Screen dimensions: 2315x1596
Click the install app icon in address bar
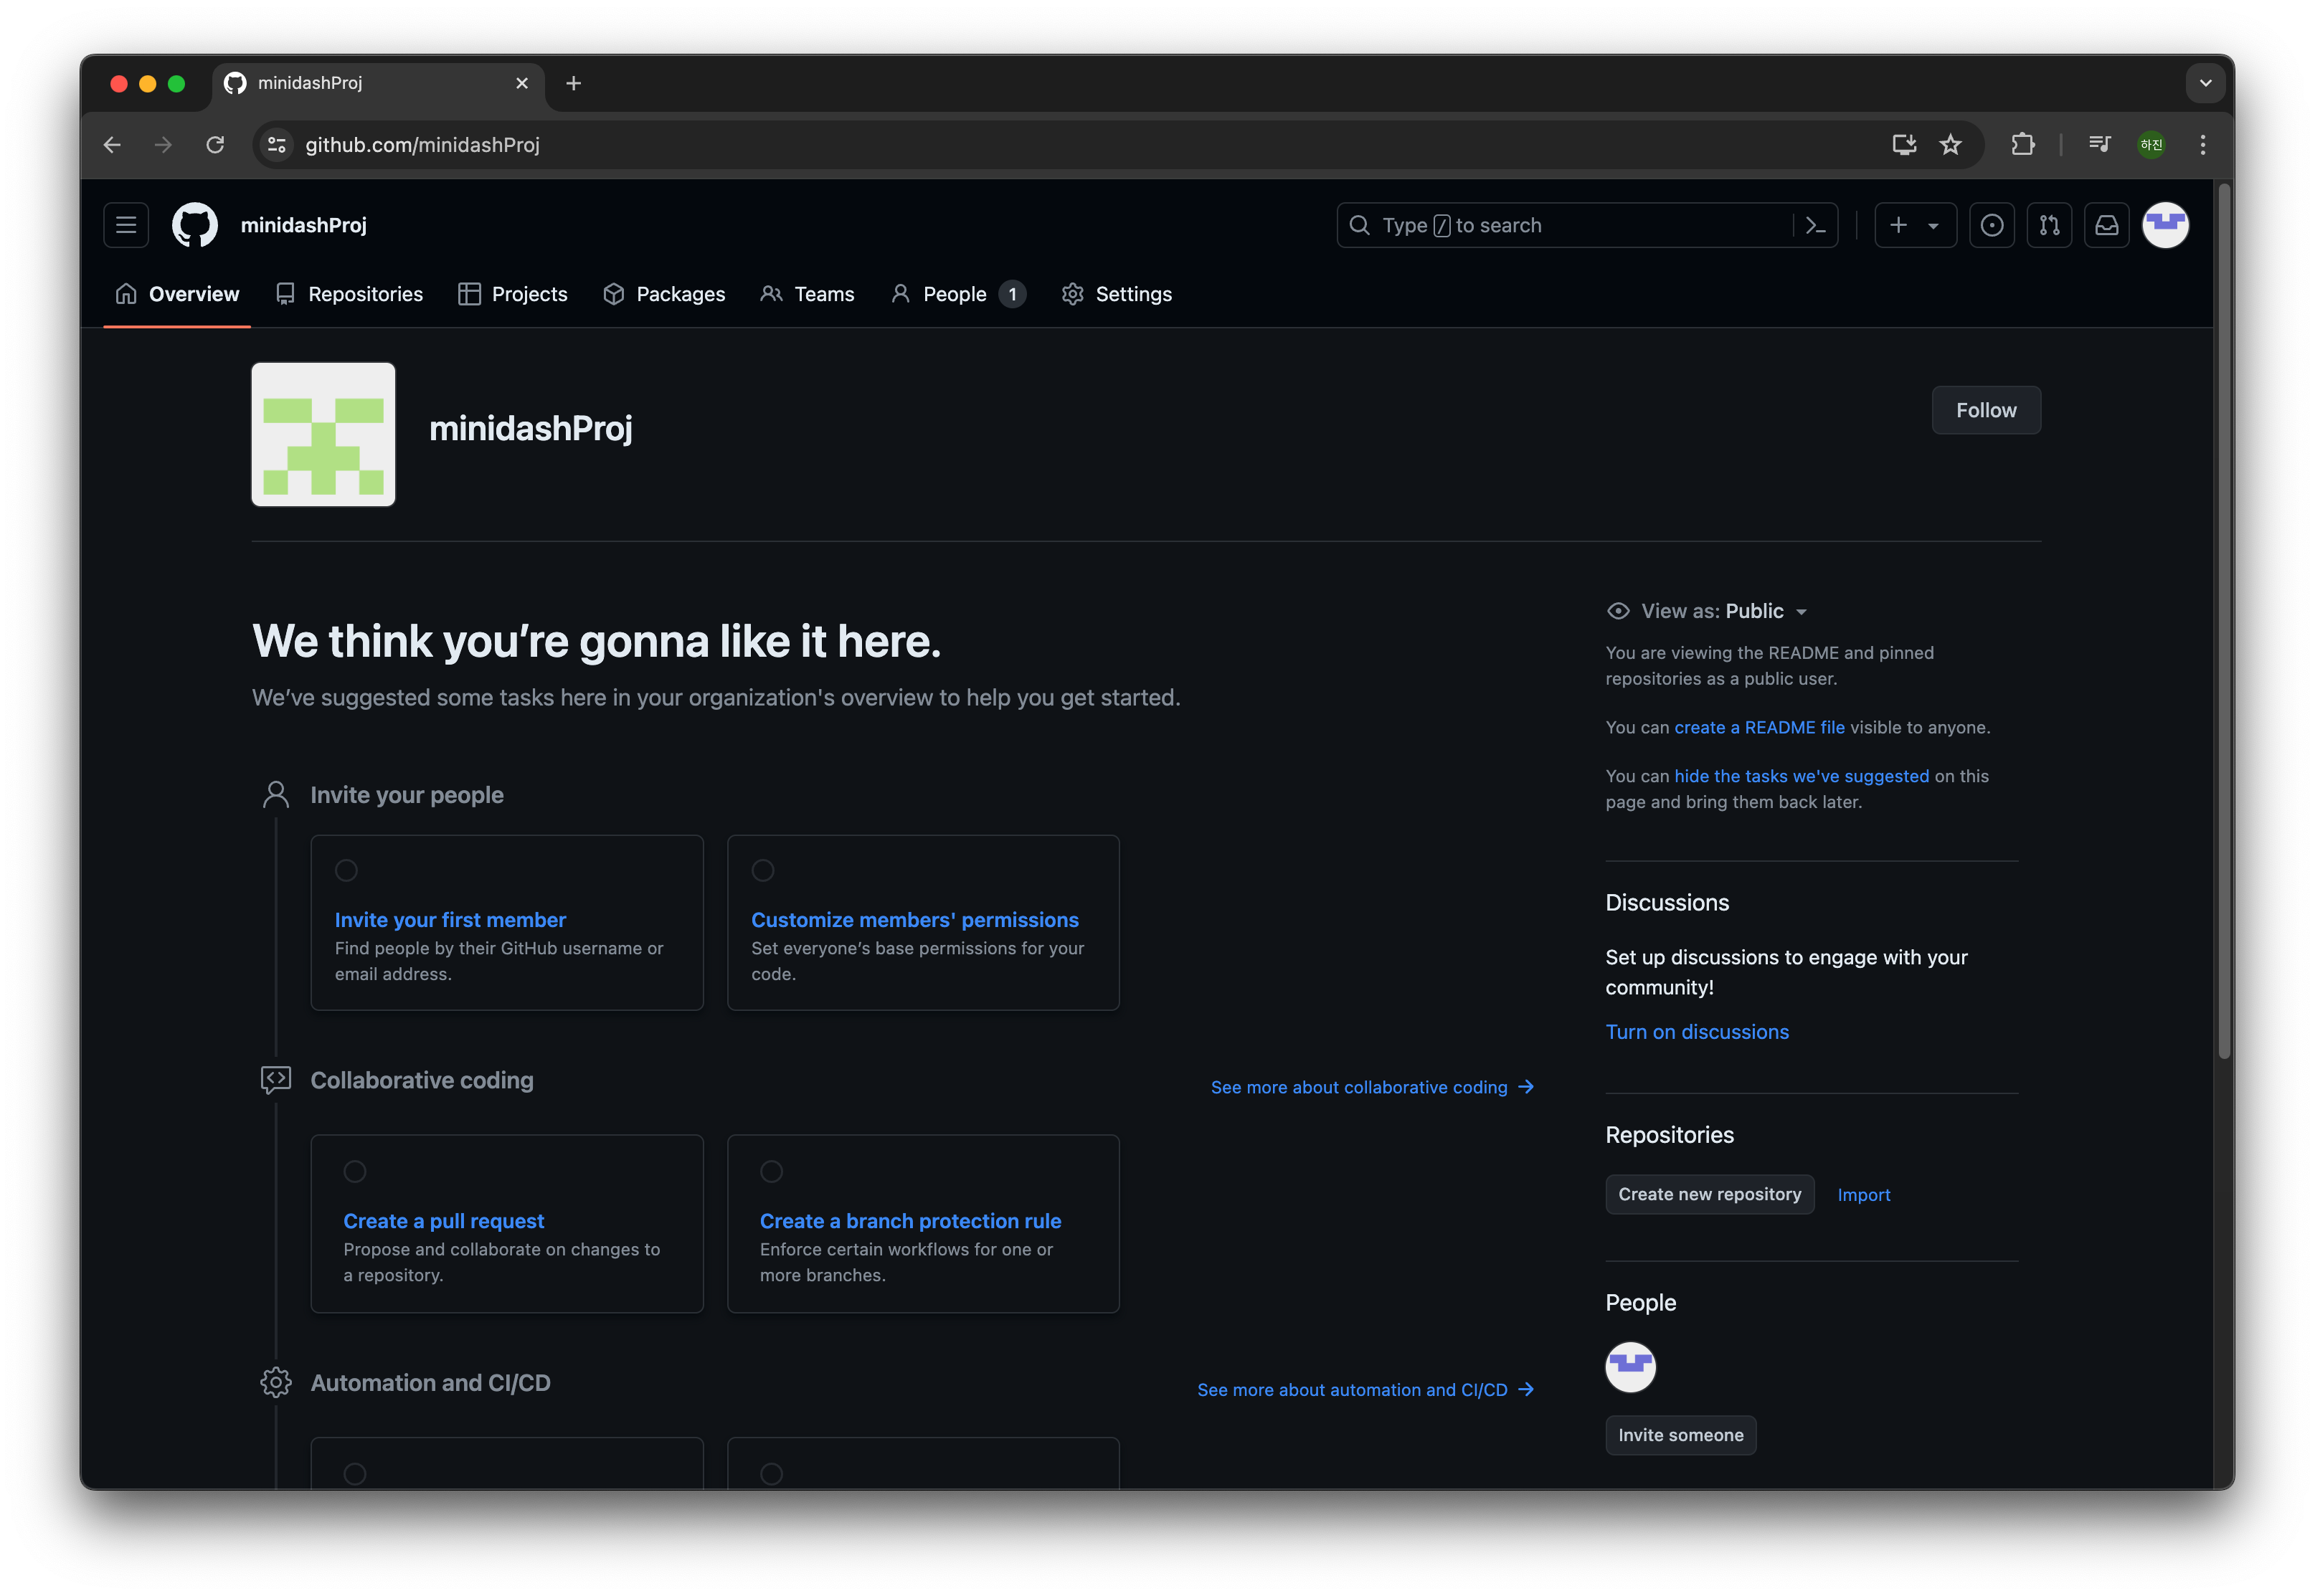pos(1903,145)
